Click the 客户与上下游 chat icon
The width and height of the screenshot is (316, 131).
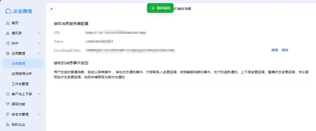coord(8,94)
